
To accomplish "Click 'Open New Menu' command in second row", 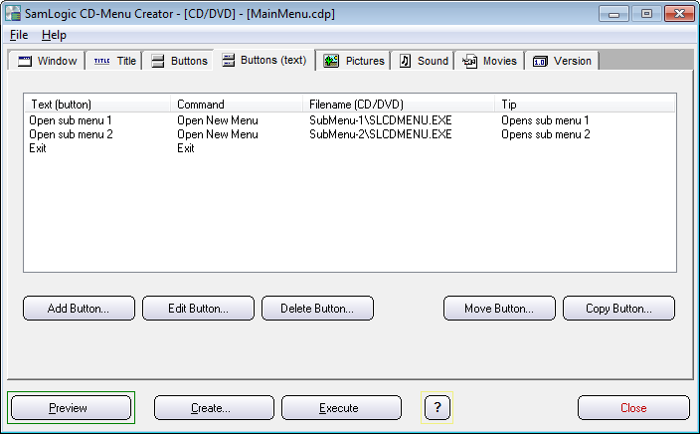I will pyautogui.click(x=218, y=134).
